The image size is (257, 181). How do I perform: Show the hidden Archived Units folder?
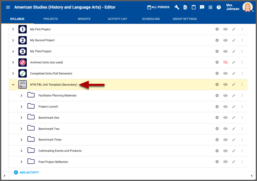point(225,63)
